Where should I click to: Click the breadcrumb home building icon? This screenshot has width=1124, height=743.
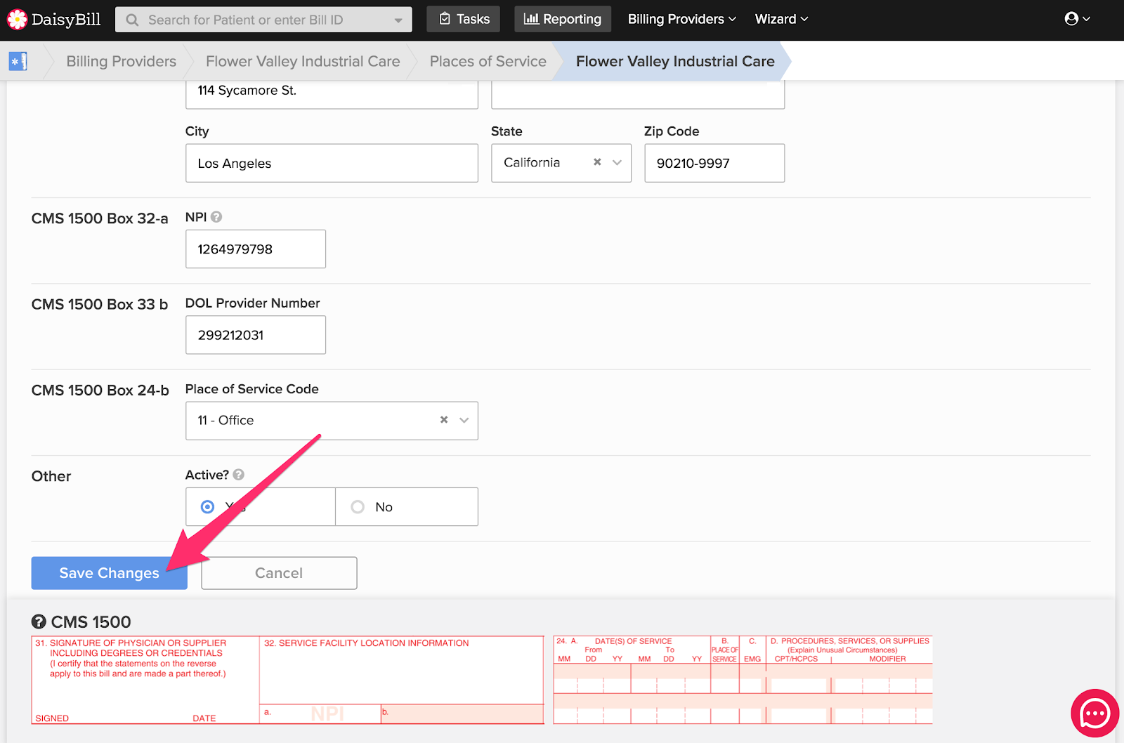tap(18, 62)
